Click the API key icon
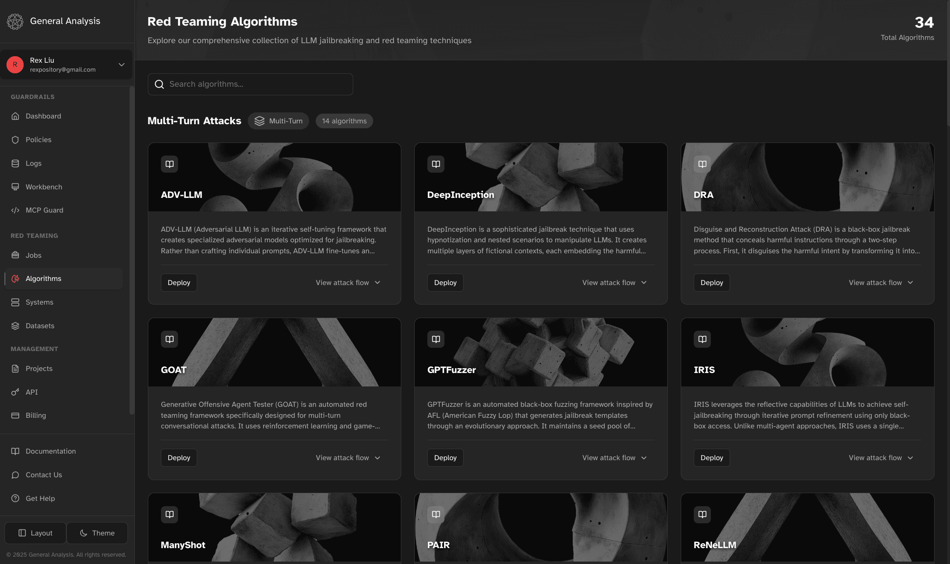Image resolution: width=950 pixels, height=564 pixels. 15,392
